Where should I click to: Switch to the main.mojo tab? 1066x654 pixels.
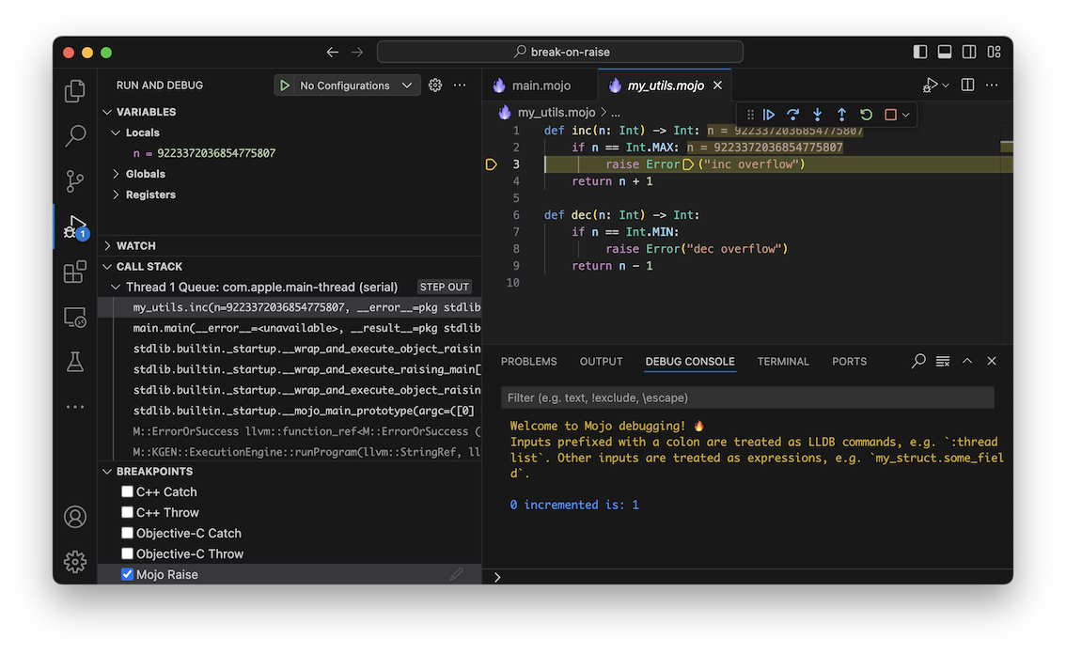click(x=541, y=85)
